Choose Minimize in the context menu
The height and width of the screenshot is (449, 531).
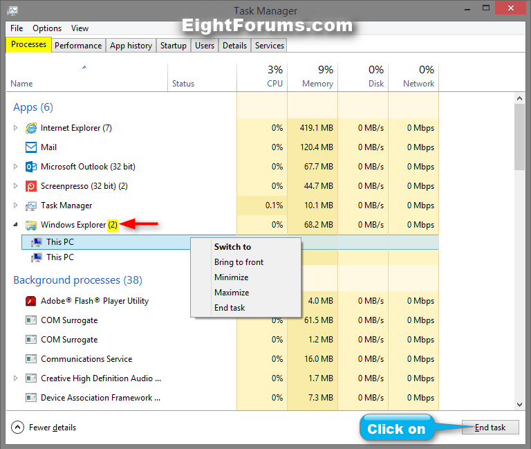coord(246,277)
